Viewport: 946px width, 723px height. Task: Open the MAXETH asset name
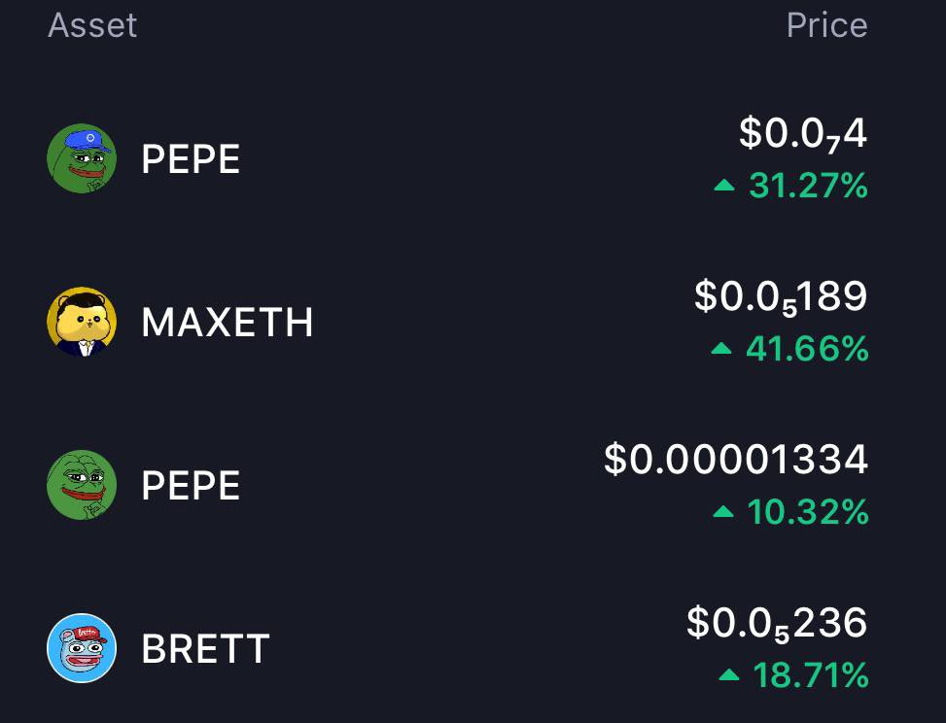coord(227,322)
